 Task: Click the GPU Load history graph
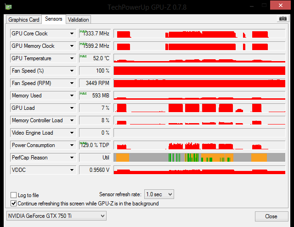199,108
